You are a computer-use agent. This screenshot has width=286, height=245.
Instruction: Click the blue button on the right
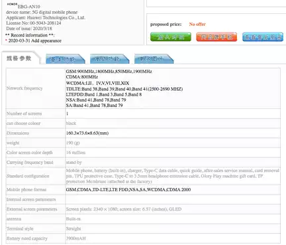click(x=263, y=37)
